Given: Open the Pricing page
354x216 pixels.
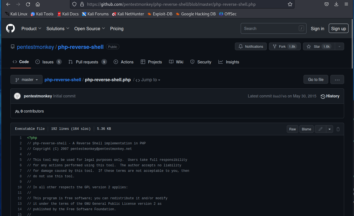Looking at the screenshot, I should click(x=117, y=29).
